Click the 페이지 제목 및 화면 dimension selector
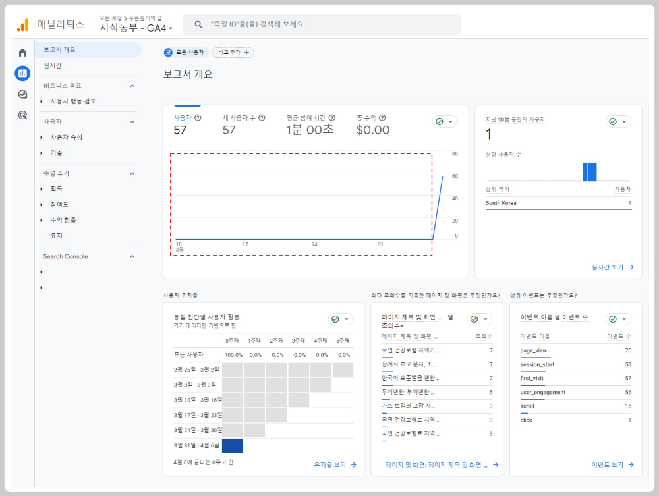Viewport: 659px width, 496px height. pos(411,317)
